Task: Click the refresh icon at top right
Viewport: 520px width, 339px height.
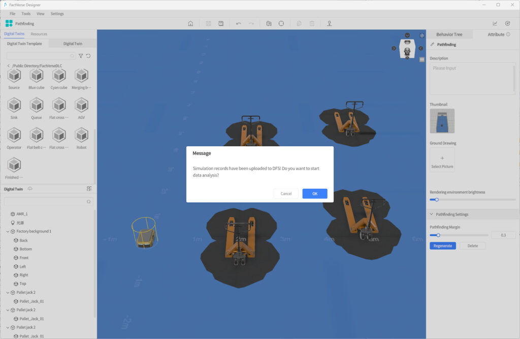Action: (507, 23)
